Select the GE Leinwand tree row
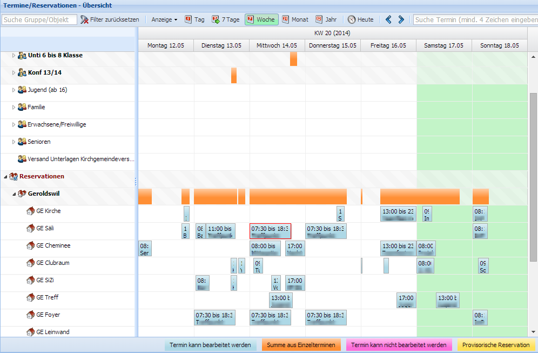538x353 pixels. pos(68,332)
